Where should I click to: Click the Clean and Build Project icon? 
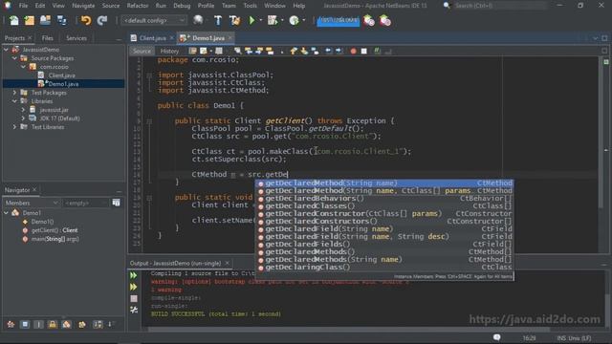(235, 20)
